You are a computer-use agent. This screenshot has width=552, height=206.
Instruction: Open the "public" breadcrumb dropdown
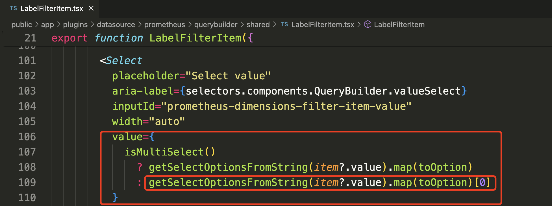(x=21, y=25)
